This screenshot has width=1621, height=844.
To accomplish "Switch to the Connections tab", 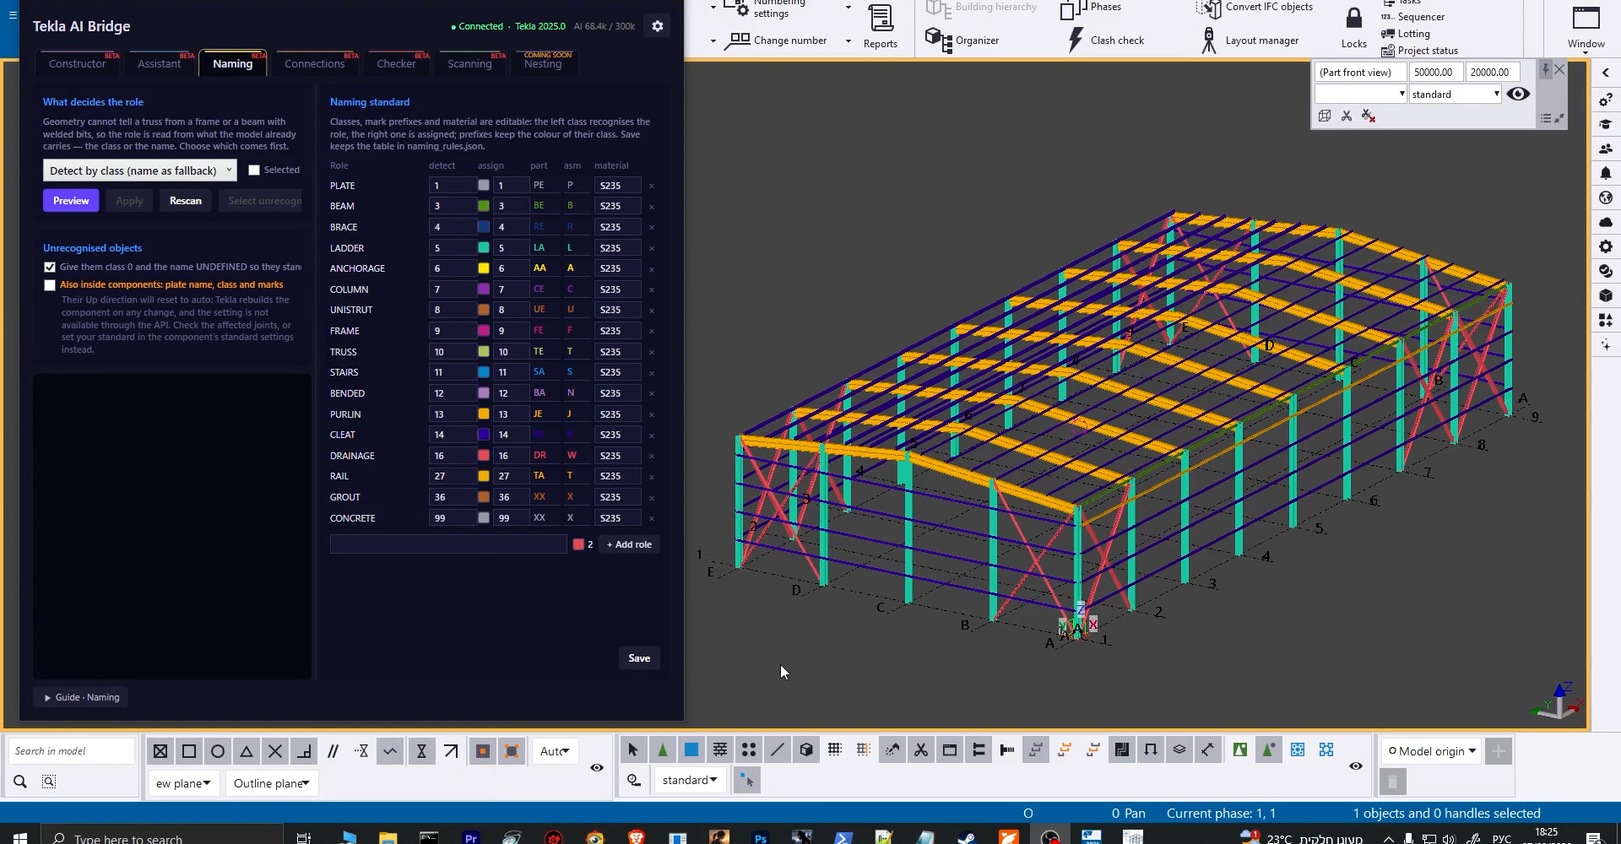I will [x=314, y=63].
